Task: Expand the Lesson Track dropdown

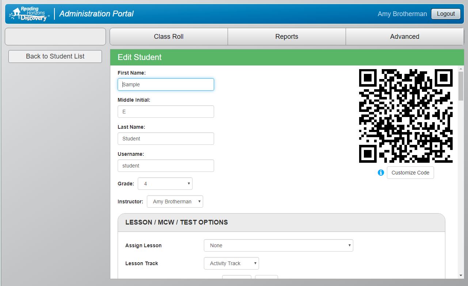Action: pos(231,263)
